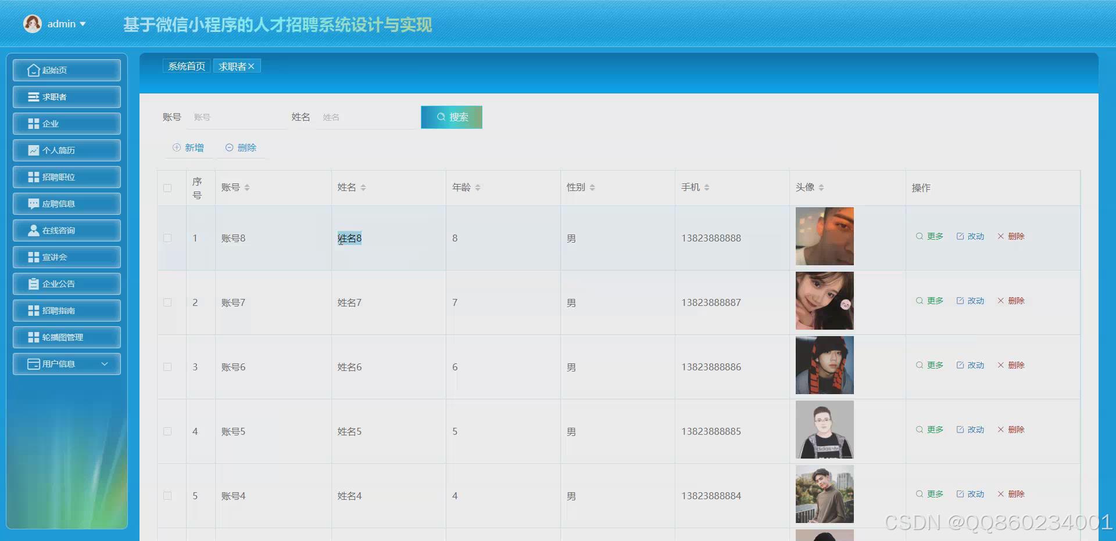The height and width of the screenshot is (541, 1116).
Task: Click the 搜索 search button
Action: click(452, 117)
